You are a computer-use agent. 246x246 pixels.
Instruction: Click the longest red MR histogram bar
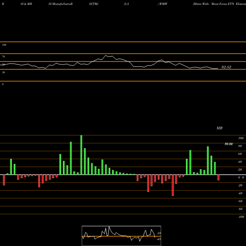tap(173, 185)
